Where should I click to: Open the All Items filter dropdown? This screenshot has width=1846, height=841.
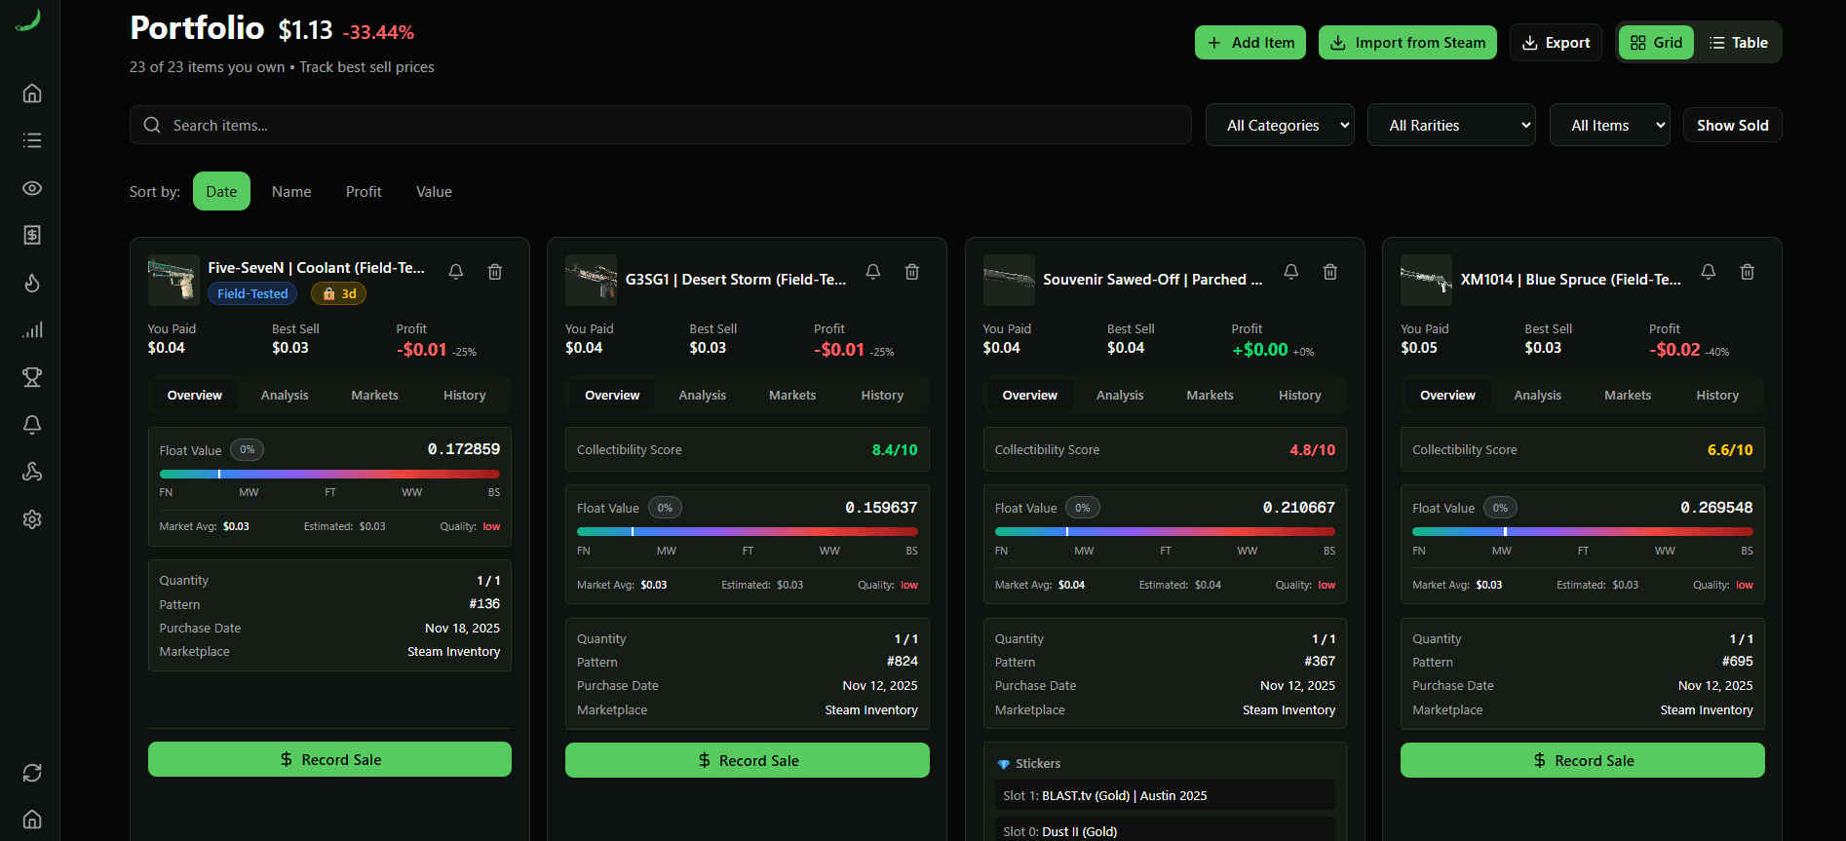pos(1609,126)
